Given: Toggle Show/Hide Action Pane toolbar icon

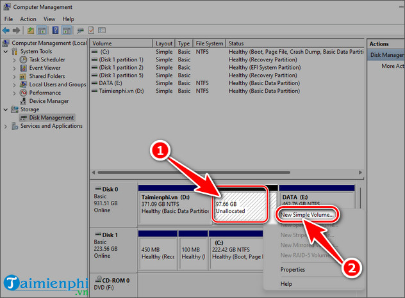Looking at the screenshot, I should coord(67,31).
